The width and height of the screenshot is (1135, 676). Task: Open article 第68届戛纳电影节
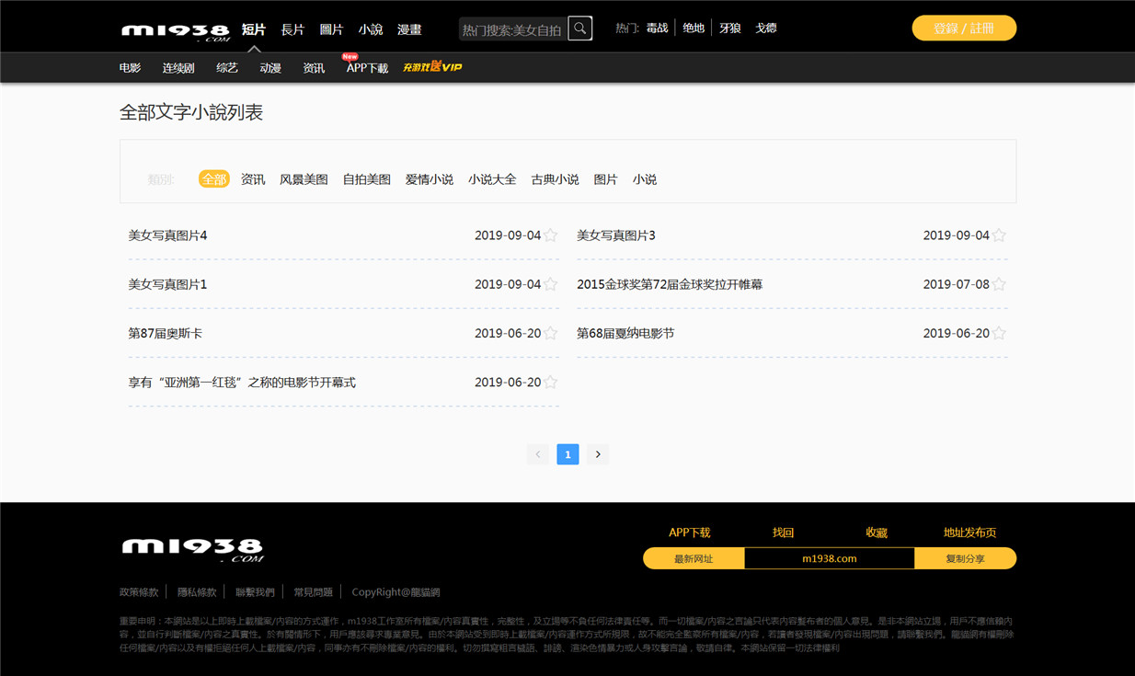(625, 333)
